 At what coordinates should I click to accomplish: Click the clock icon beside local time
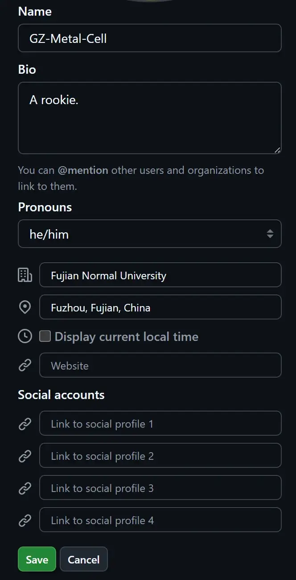[x=25, y=336]
